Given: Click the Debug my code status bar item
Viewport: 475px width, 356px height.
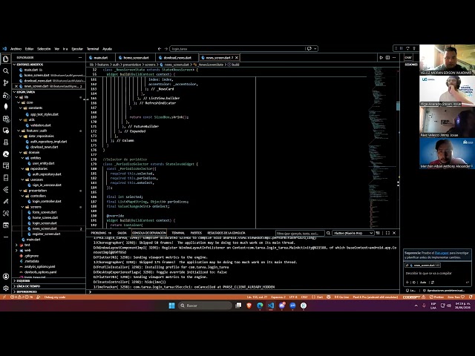Looking at the screenshot, I should point(54,297).
